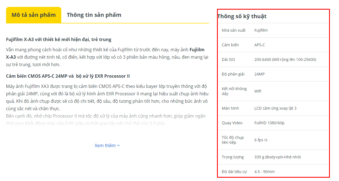Switch to the "Mô tả sản phẩm" tab

34,15
